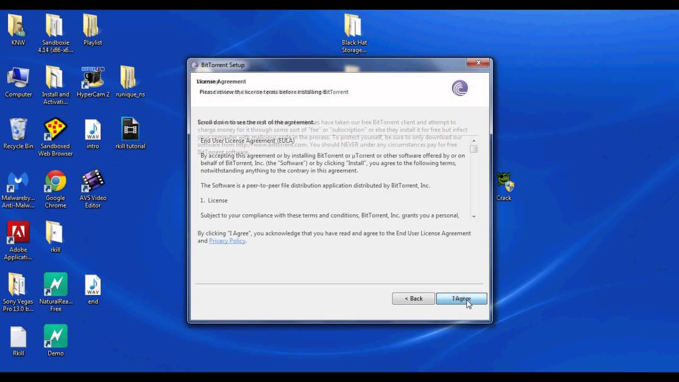This screenshot has height=382, width=679.
Task: Click the '1. License' heading text
Action: coord(214,201)
